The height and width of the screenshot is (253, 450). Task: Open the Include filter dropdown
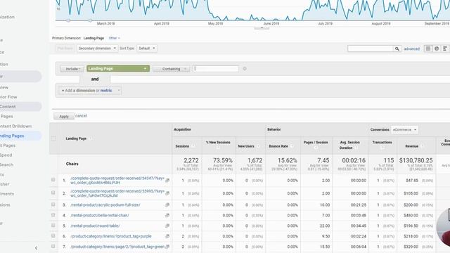[x=72, y=69]
